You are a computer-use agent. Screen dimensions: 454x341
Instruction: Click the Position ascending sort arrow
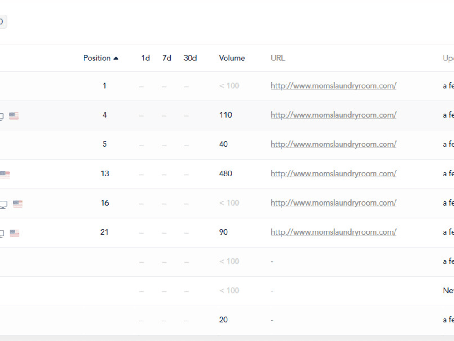click(116, 58)
